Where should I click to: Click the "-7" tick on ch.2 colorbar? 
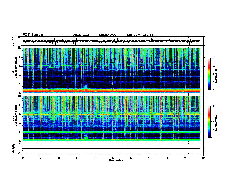coord(213,137)
